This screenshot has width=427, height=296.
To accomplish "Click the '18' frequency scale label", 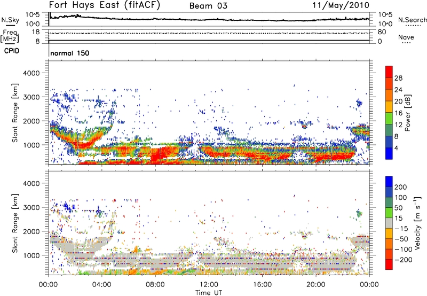I will (35, 32).
